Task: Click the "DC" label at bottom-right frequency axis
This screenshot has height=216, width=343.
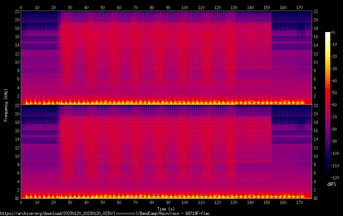Action: 316,199
